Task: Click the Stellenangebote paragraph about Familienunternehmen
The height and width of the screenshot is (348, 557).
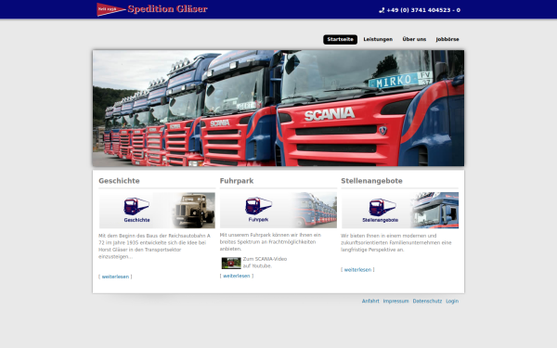Action: coord(396,242)
